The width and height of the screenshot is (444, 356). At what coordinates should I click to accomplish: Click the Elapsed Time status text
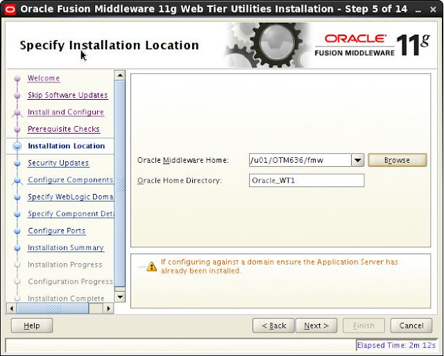[x=396, y=345]
